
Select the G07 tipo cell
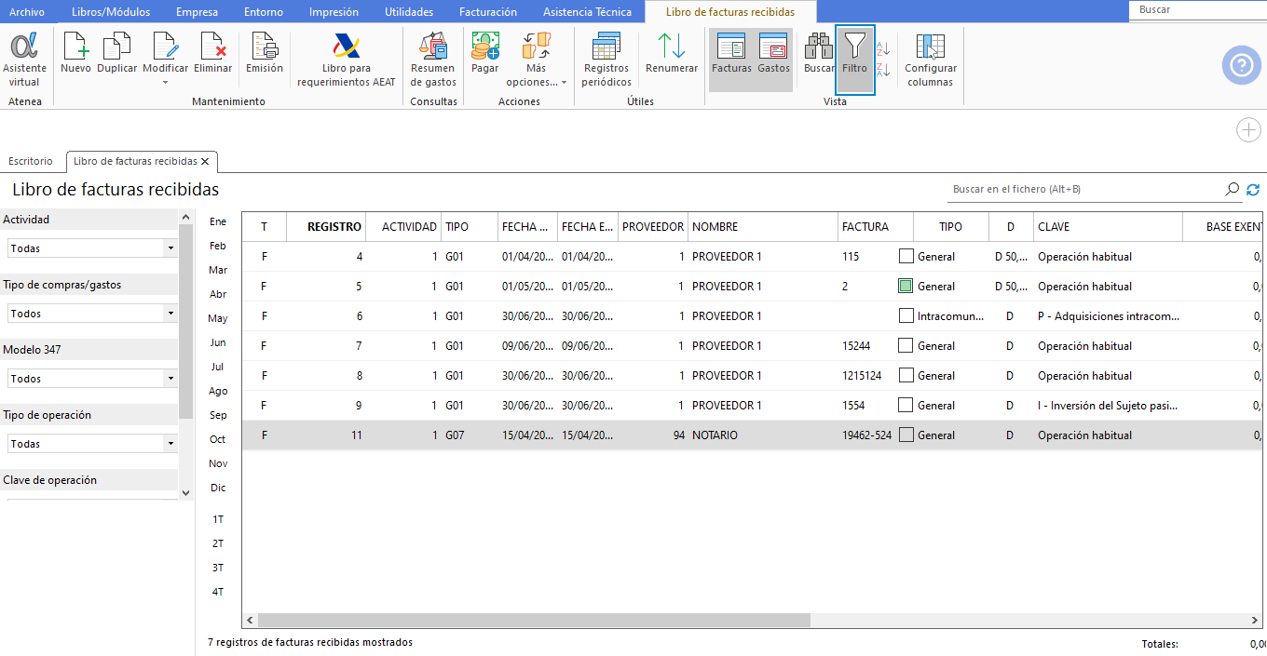[470, 435]
